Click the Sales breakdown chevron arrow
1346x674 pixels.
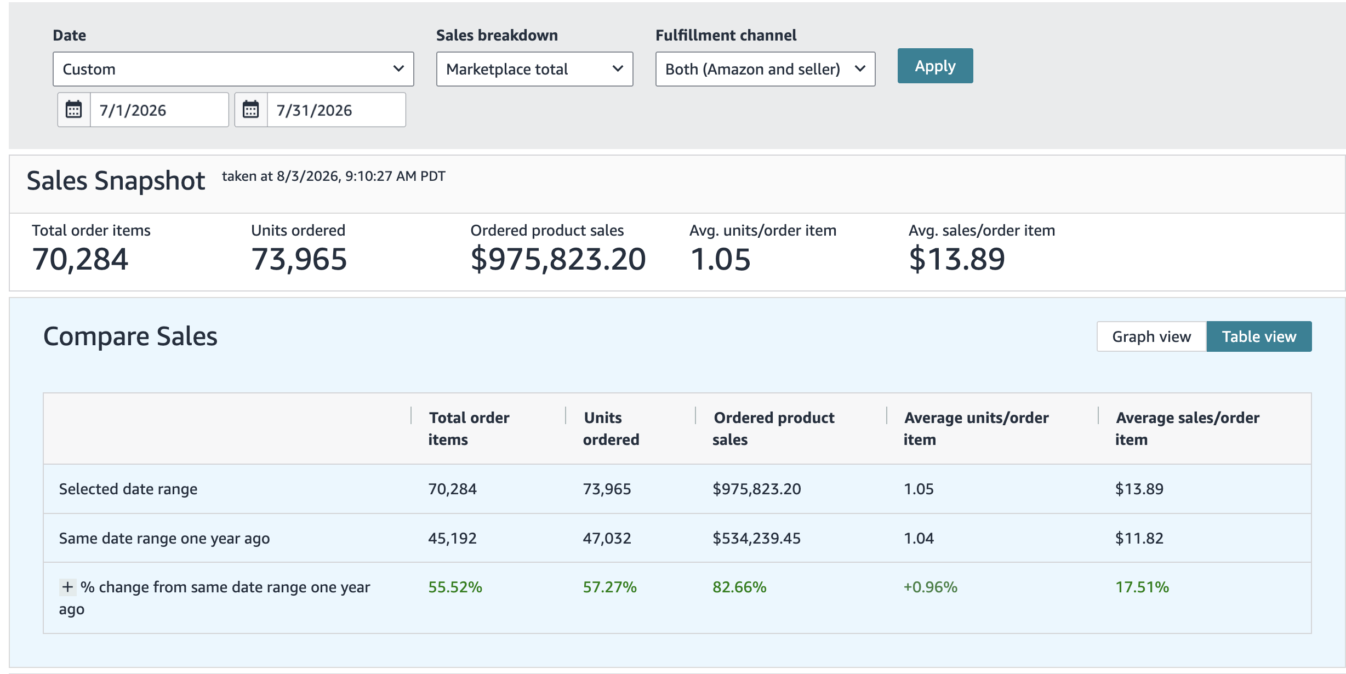click(x=618, y=69)
